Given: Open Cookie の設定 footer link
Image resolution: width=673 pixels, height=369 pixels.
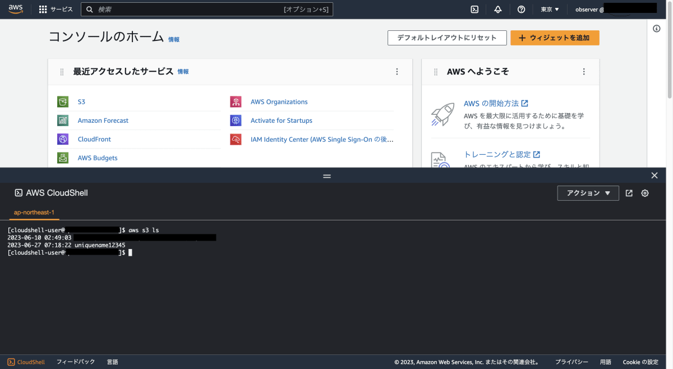Looking at the screenshot, I should click(x=640, y=362).
